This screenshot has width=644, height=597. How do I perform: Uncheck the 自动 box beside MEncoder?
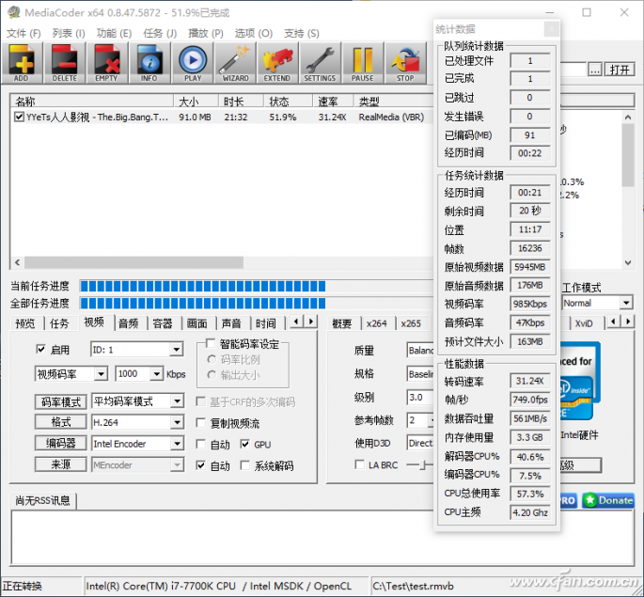[x=200, y=465]
